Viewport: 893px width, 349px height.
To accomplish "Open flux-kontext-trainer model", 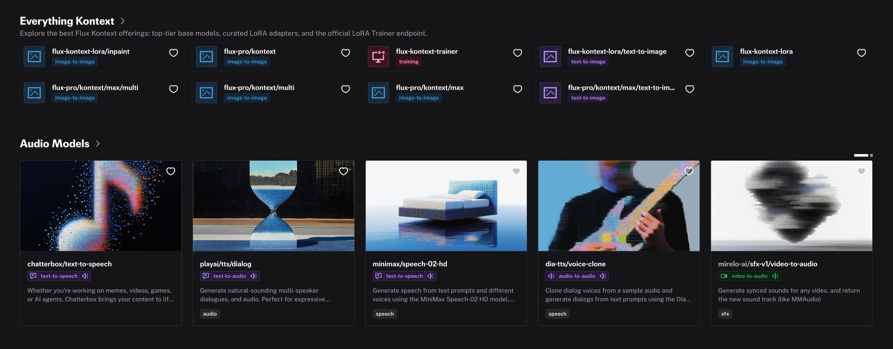I will point(427,52).
